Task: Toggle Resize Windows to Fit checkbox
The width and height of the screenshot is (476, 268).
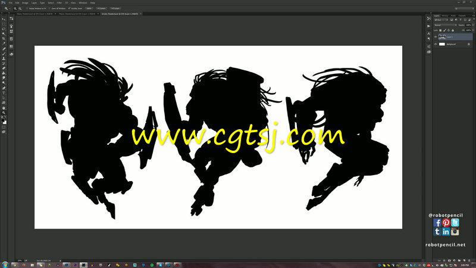Action: coord(27,8)
